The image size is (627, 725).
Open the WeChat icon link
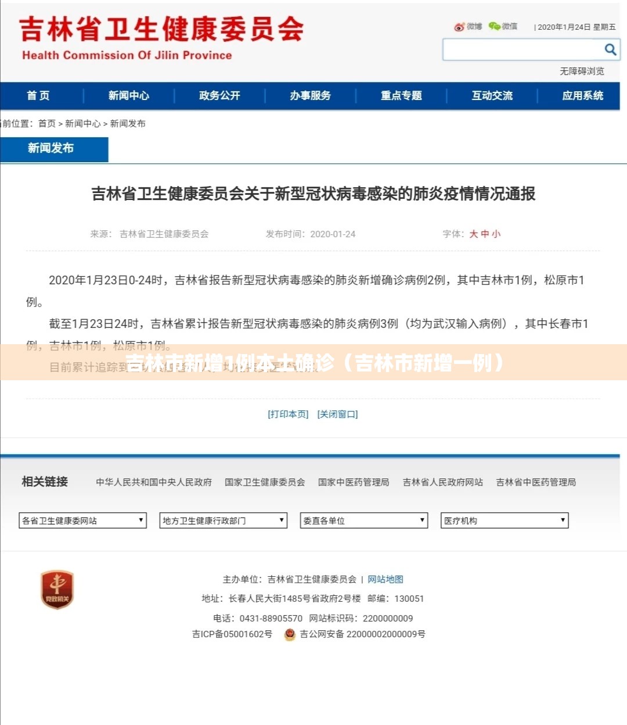click(x=503, y=26)
